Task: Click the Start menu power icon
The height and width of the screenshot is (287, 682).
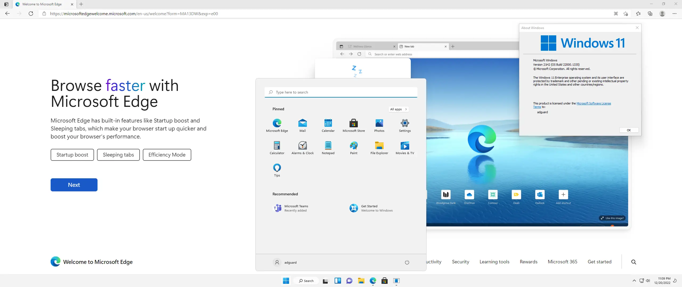Action: click(407, 262)
